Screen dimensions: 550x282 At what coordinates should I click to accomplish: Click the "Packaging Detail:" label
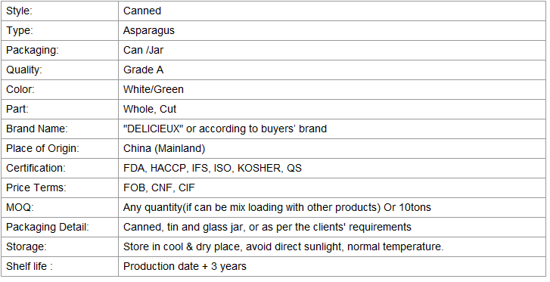tap(48, 227)
